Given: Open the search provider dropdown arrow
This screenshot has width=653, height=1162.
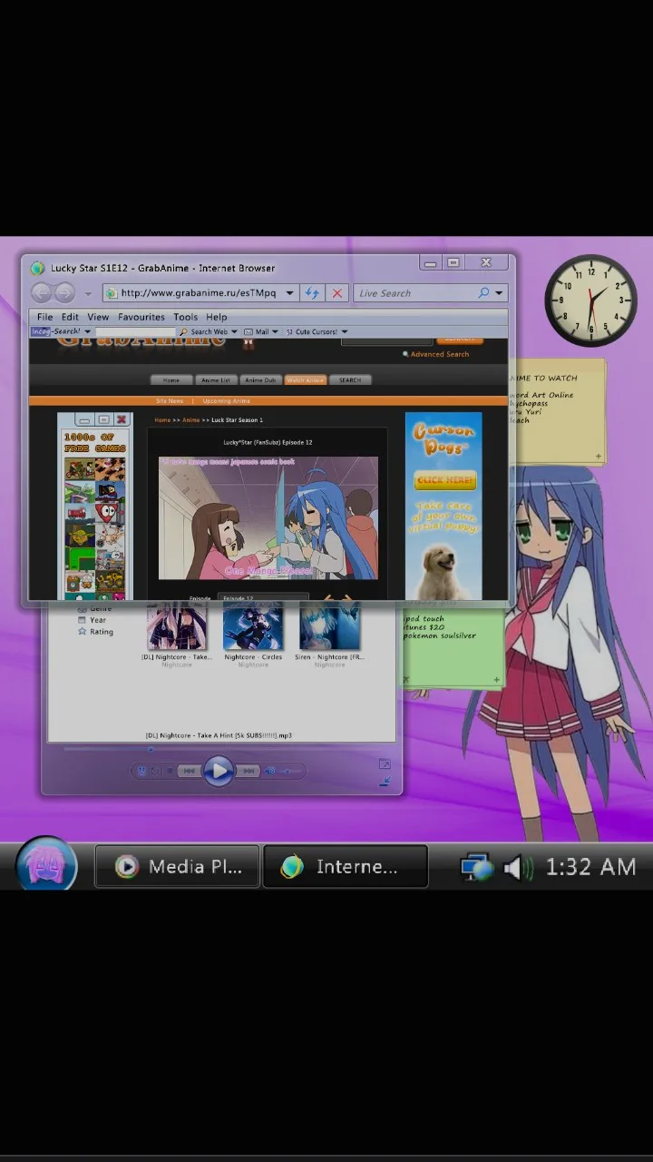Looking at the screenshot, I should click(499, 293).
